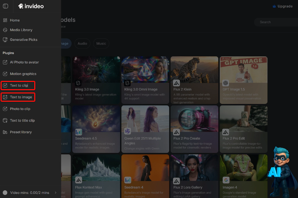The width and height of the screenshot is (298, 198).
Task: Select the Motion graphics plugin icon
Action: pos(5,74)
